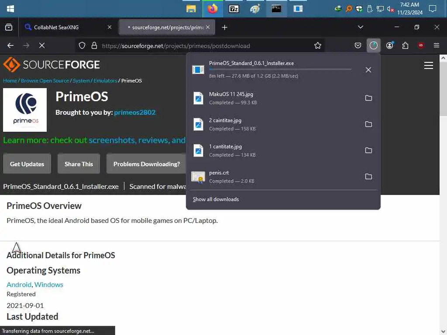View site security padlock info
447x335 pixels.
click(x=94, y=45)
